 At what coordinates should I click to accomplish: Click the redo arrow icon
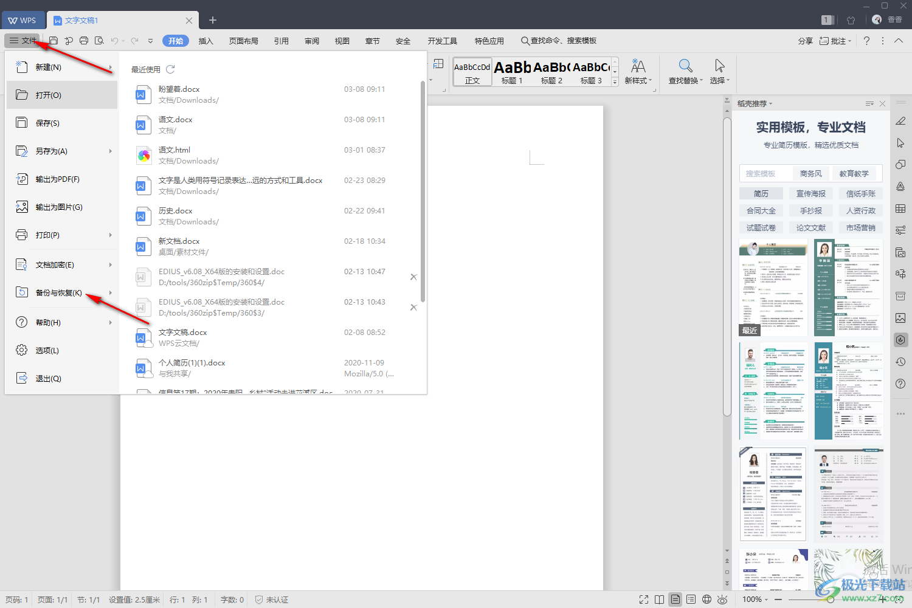click(x=135, y=41)
